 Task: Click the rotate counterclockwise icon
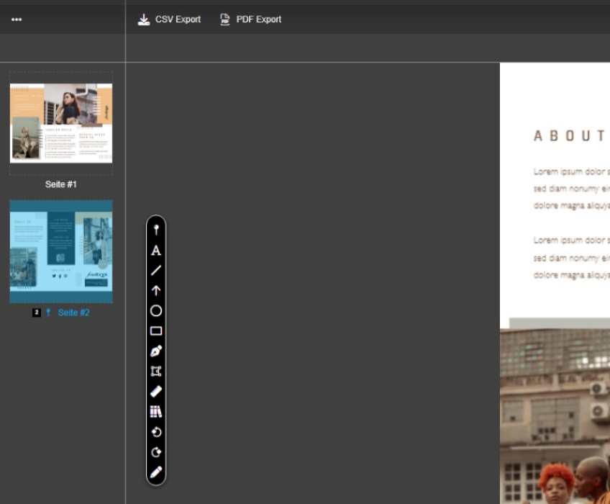click(x=156, y=432)
